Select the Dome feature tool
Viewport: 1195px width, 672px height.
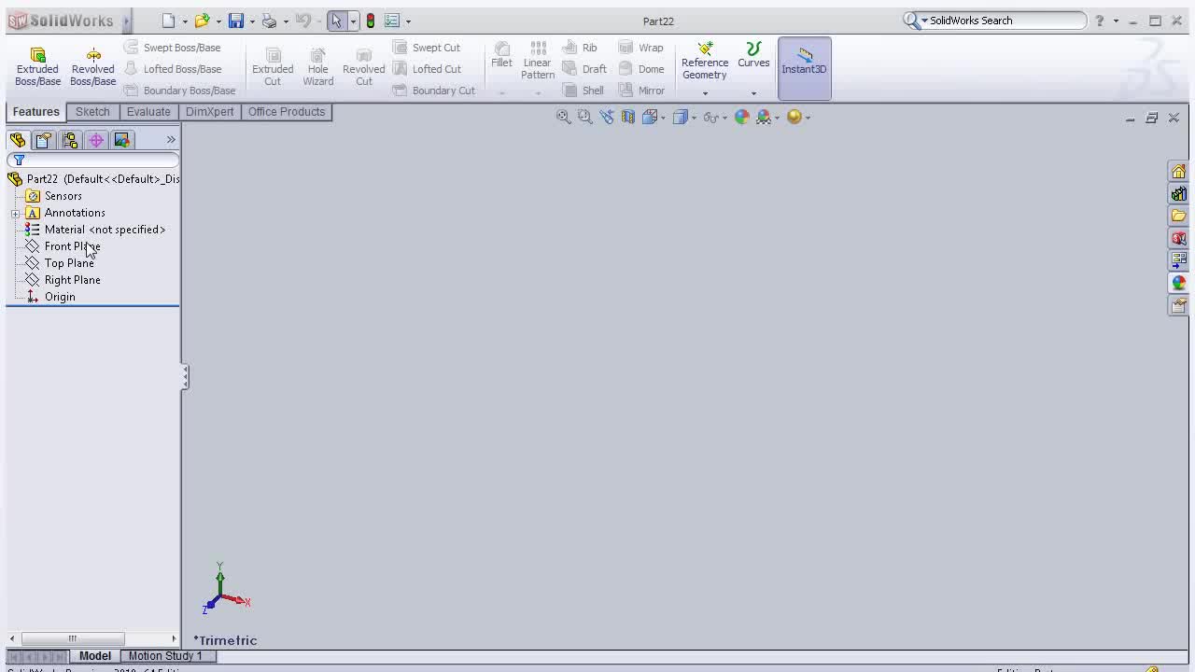tap(641, 69)
